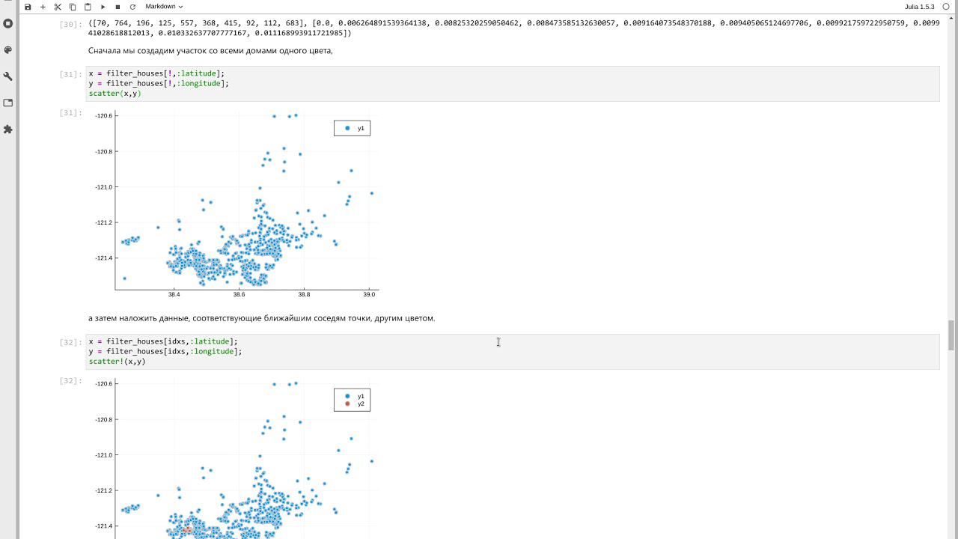
Task: Save the notebook with the floppy disk icon
Action: tap(28, 7)
